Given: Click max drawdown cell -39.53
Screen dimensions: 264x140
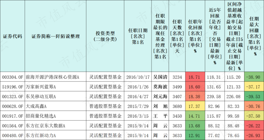Looking at the screenshot, I should tap(254, 96).
